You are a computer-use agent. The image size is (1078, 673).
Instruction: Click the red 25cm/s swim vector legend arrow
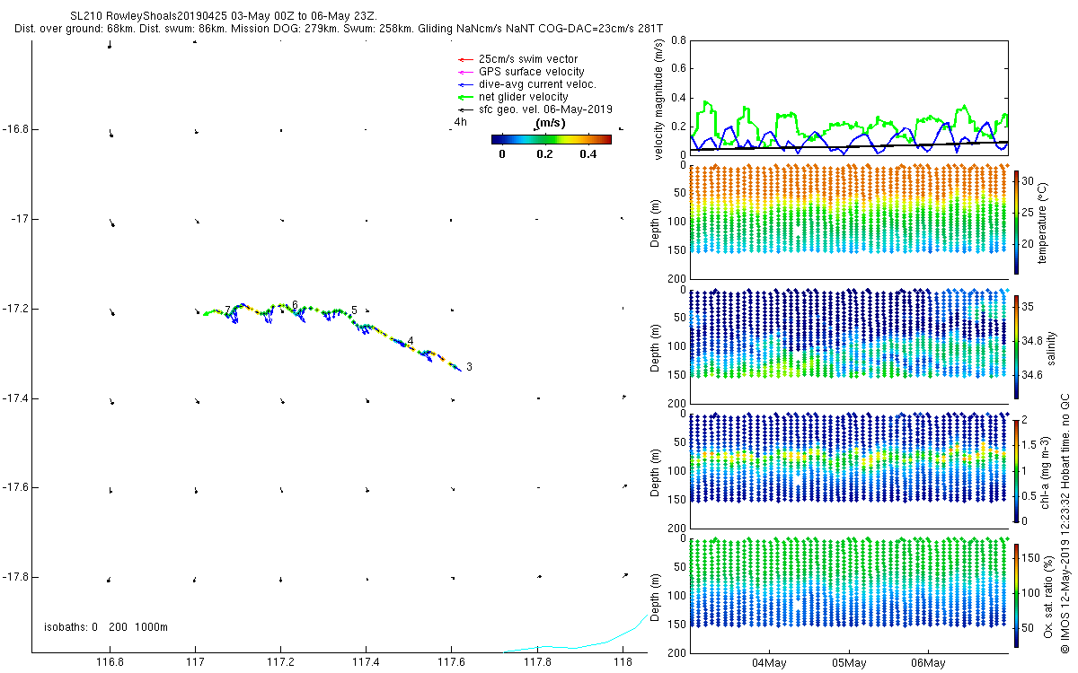point(464,59)
